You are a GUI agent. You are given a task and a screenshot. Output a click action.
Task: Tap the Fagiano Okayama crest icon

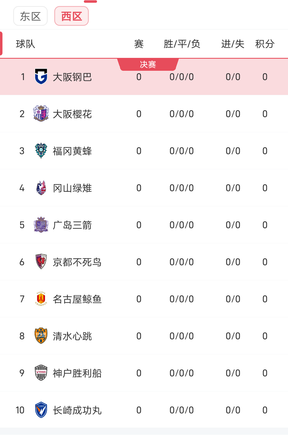(41, 188)
